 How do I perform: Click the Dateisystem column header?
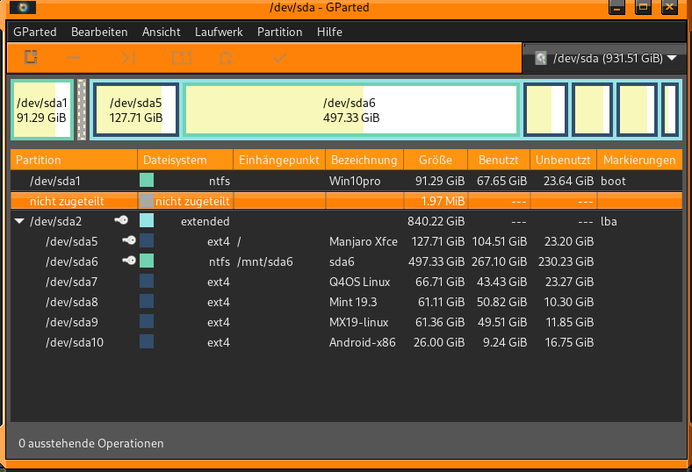pyautogui.click(x=176, y=161)
